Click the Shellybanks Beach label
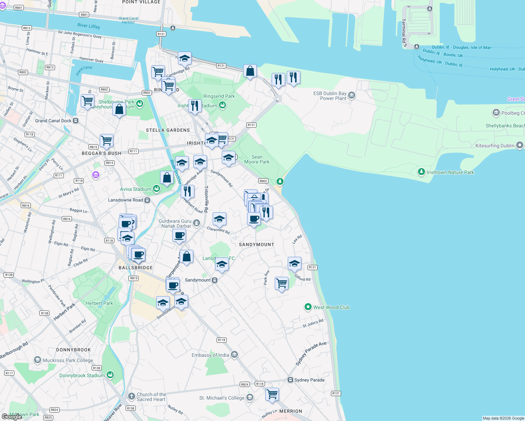The image size is (525, 421). point(505,126)
